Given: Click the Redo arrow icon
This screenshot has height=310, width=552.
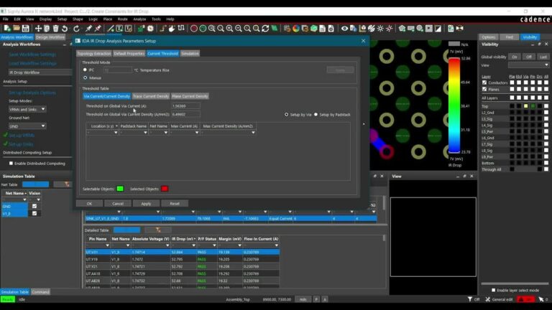Looking at the screenshot, I should tap(76, 29).
